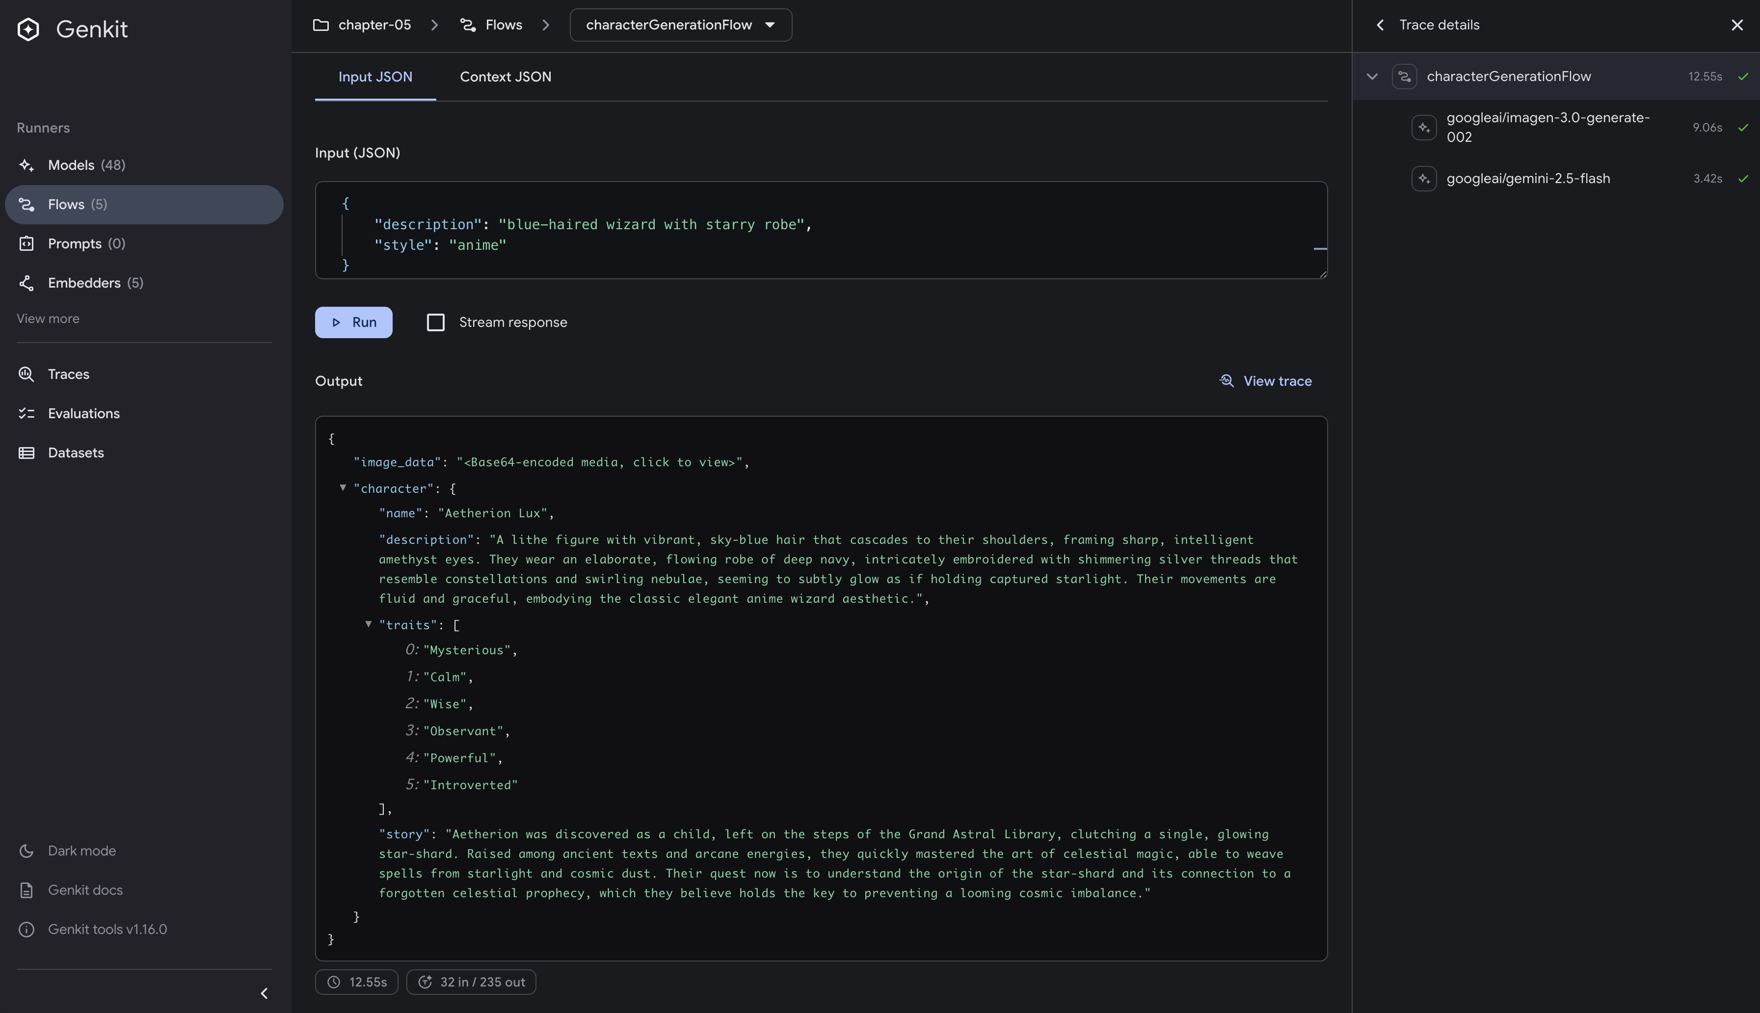Collapse characterGenerationFlow trace row
This screenshot has width=1760, height=1013.
1372,77
